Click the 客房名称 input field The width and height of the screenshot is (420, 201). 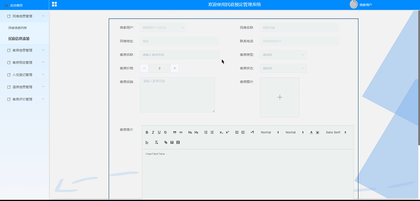point(179,54)
